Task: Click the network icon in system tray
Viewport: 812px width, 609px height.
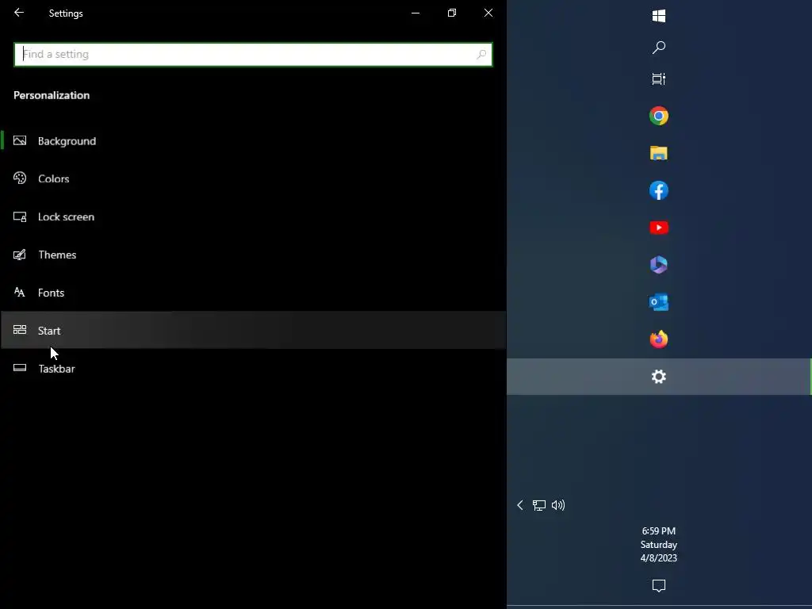Action: coord(539,505)
